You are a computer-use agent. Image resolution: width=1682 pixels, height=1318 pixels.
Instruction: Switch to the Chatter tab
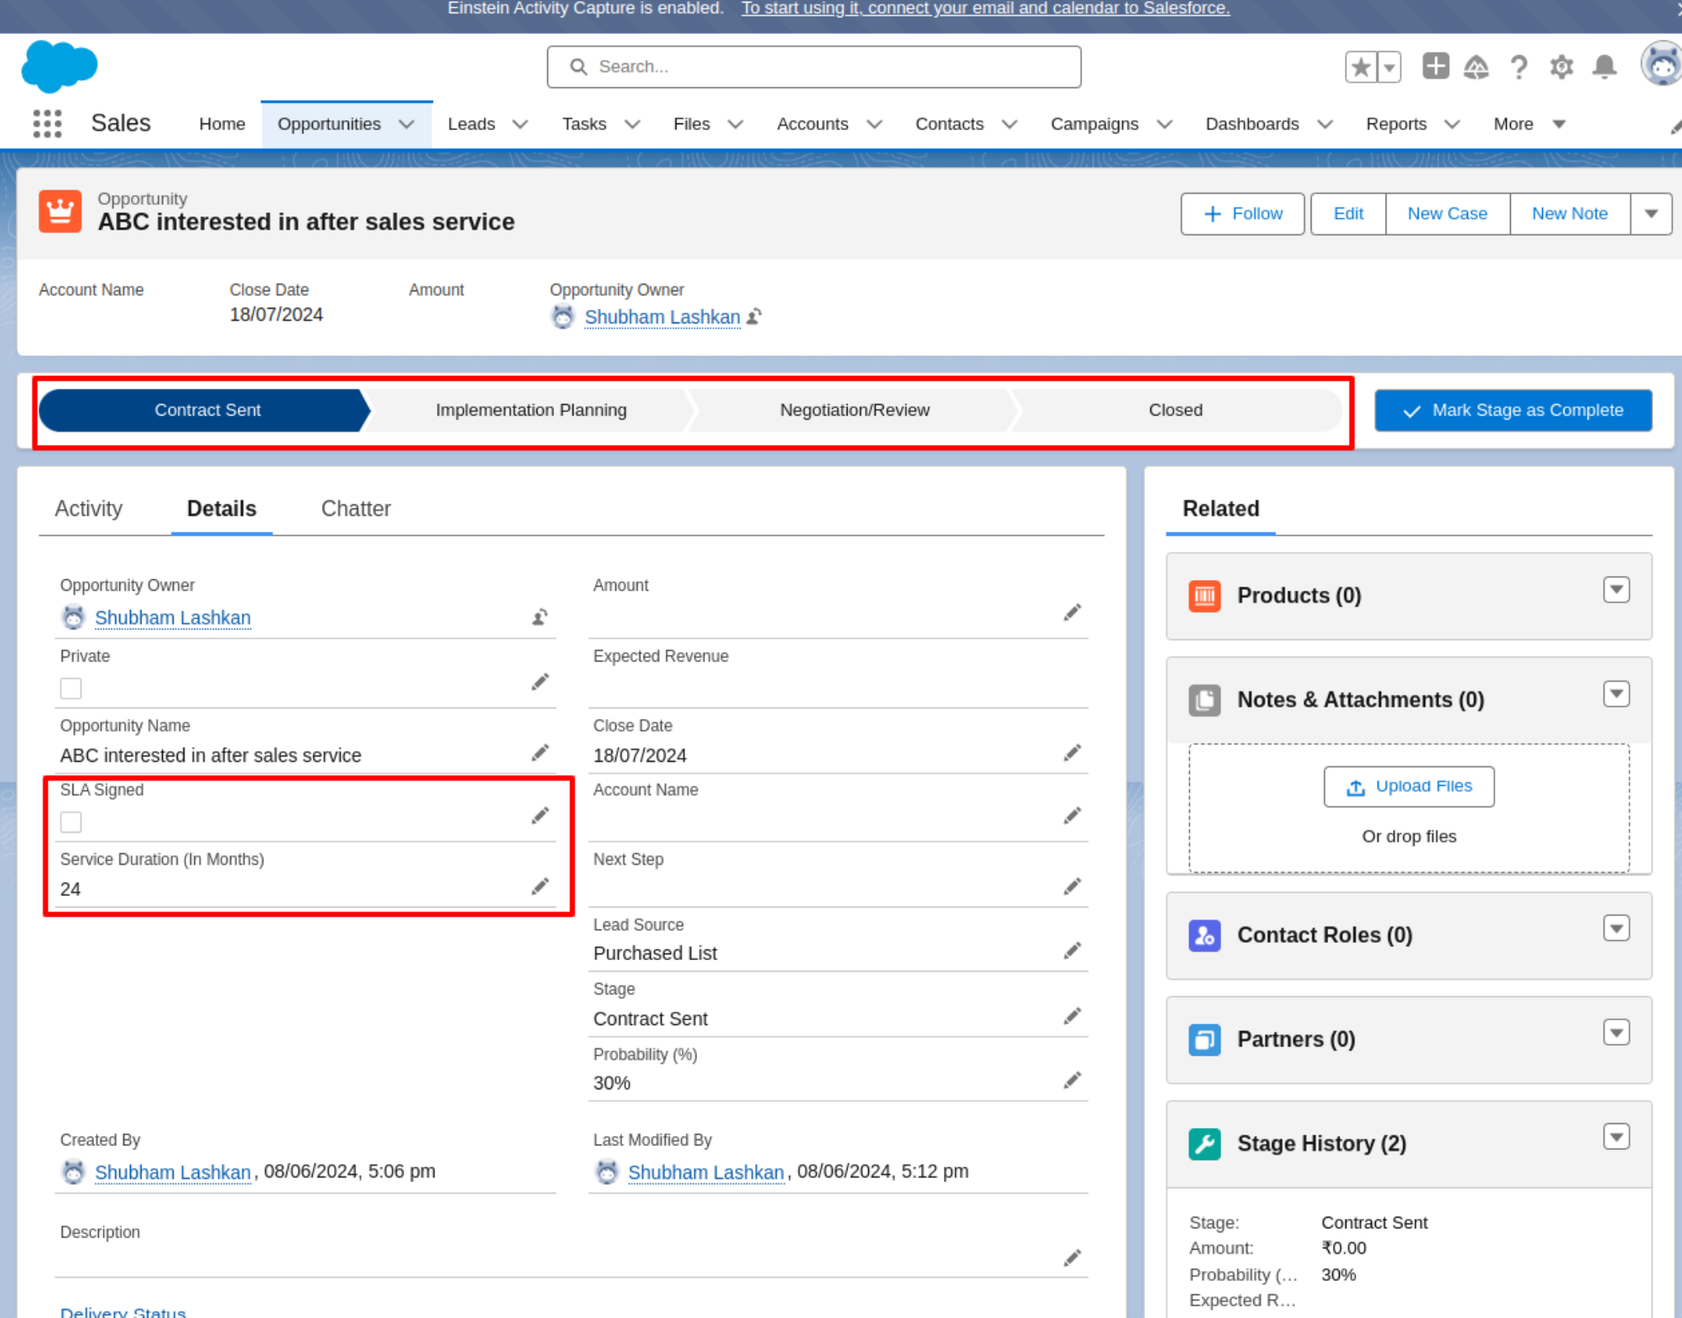pos(355,508)
